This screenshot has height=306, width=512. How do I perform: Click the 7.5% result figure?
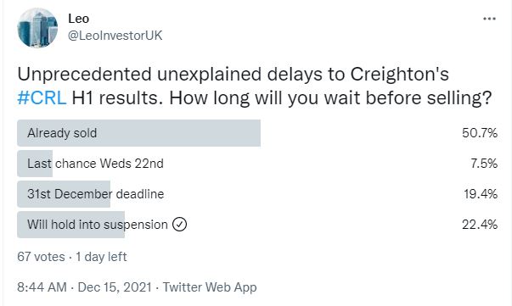484,164
